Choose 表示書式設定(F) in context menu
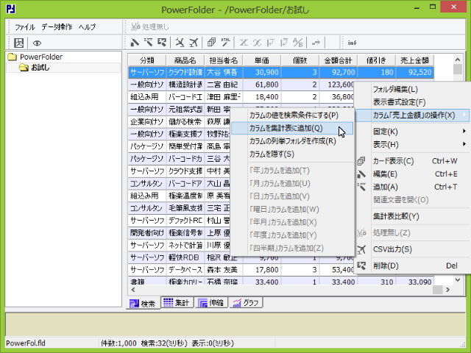471x353 pixels. (x=413, y=102)
